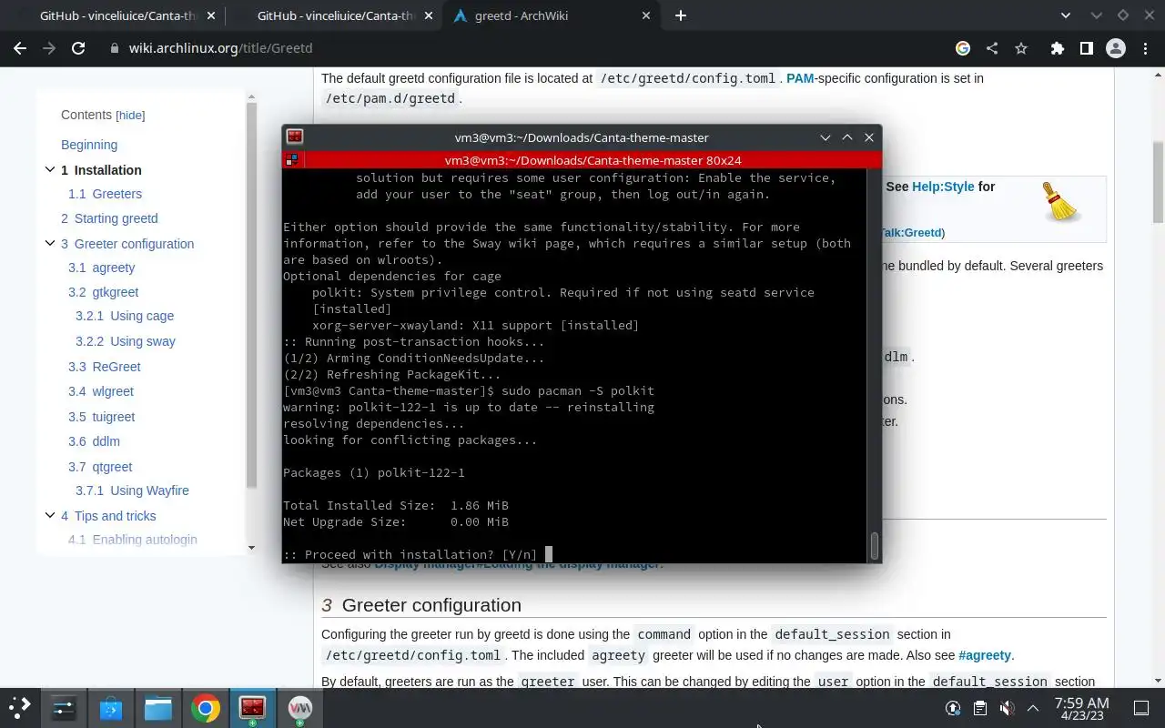Open the Chrome extensions puzzle icon

1057,48
